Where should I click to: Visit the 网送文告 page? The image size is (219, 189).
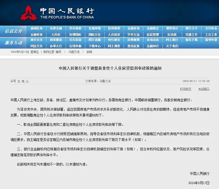[x=36, y=46]
